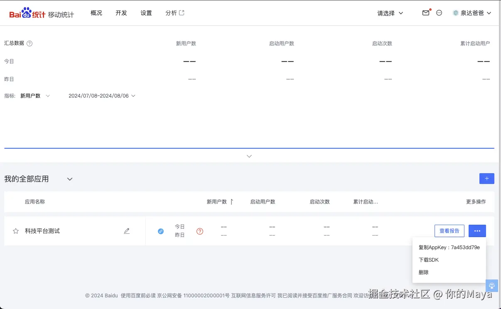Screen dimensions: 501x309
Task: Click the help icon beside 汇总数据
Action: tap(29, 43)
